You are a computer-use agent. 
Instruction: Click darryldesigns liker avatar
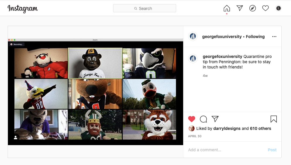pyautogui.click(x=192, y=128)
